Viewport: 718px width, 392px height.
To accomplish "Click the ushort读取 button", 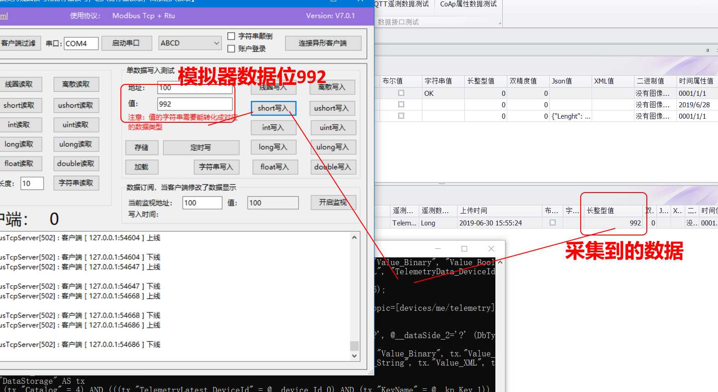I will tap(76, 105).
